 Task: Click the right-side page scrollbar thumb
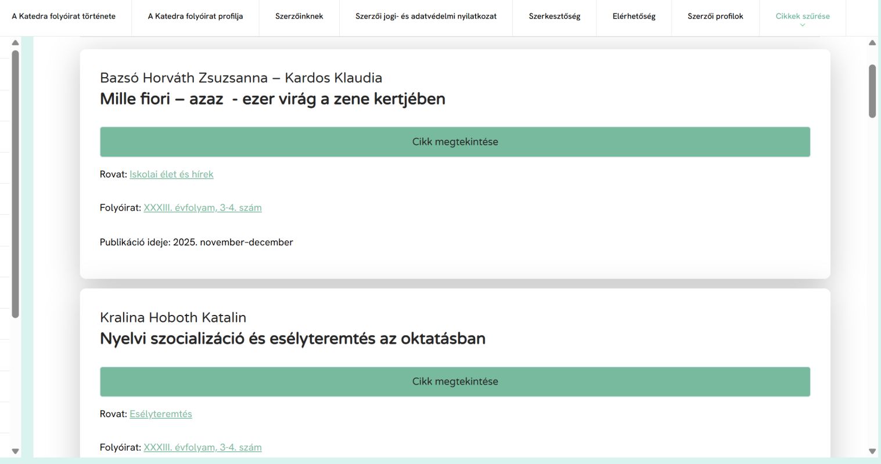pyautogui.click(x=872, y=91)
